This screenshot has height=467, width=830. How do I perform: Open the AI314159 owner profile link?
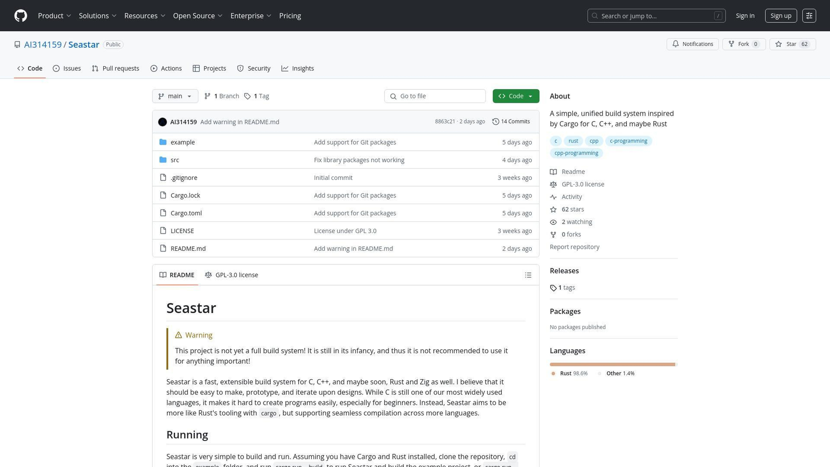tap(43, 44)
